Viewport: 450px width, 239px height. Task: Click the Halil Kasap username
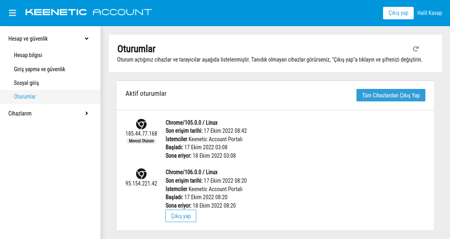(429, 13)
